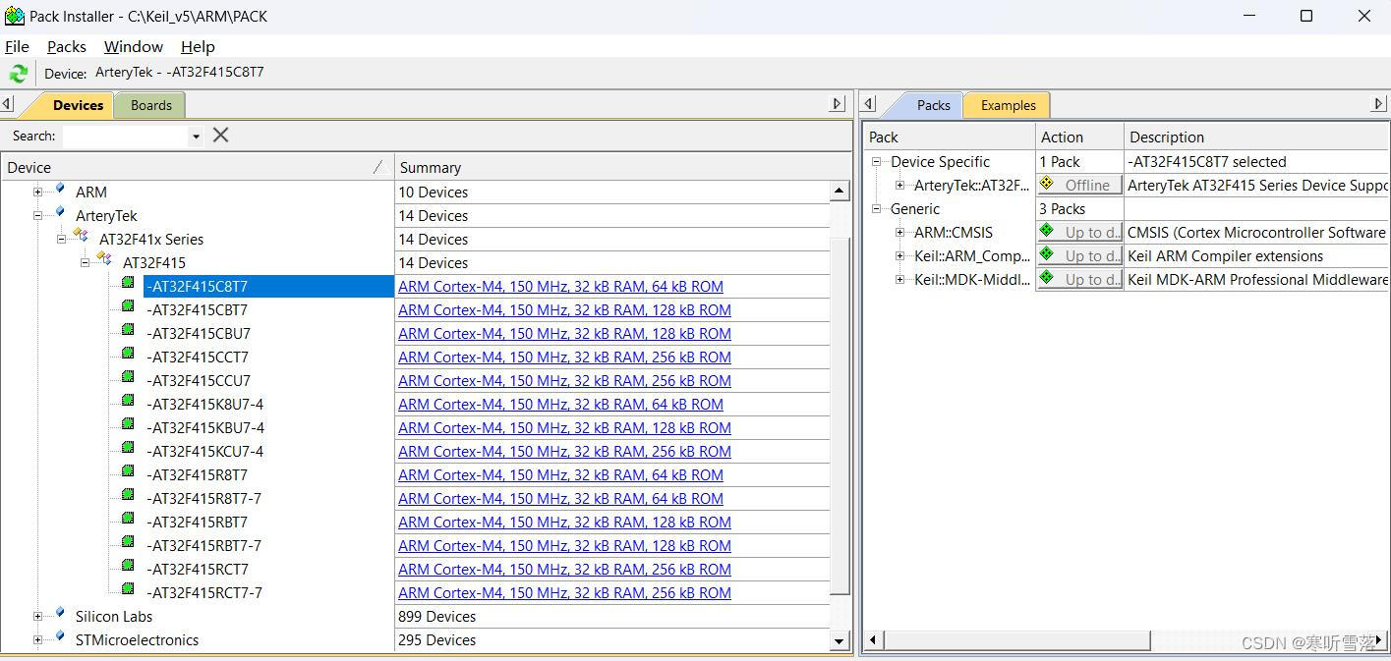The height and width of the screenshot is (661, 1391).
Task: Select the AT32F415RCT7 device row
Action: pos(198,569)
